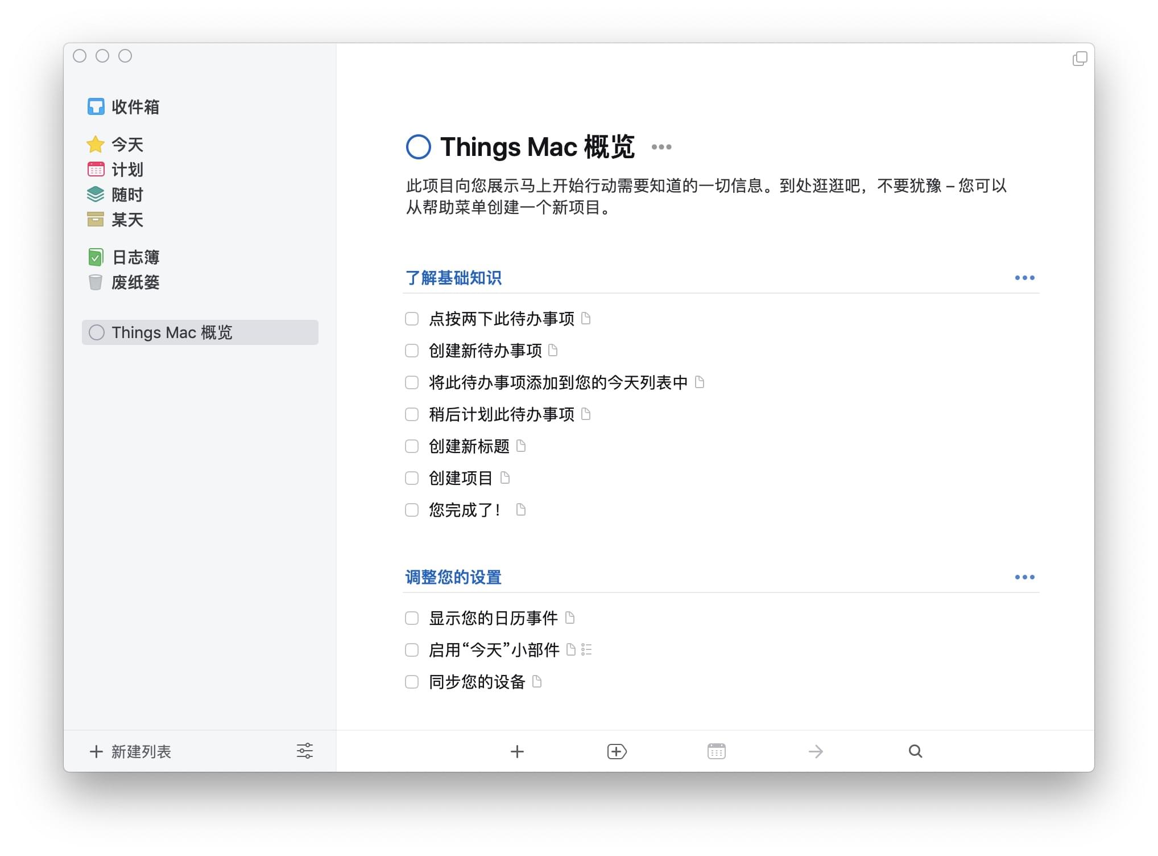The width and height of the screenshot is (1158, 856).
Task: Click the calendar when toolbar icon
Action: click(717, 751)
